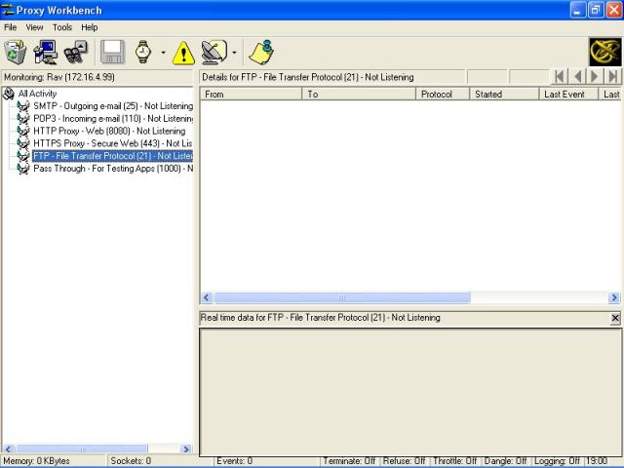Click the details list horizontal scrollbar thumb
Image resolution: width=624 pixels, height=468 pixels.
342,297
